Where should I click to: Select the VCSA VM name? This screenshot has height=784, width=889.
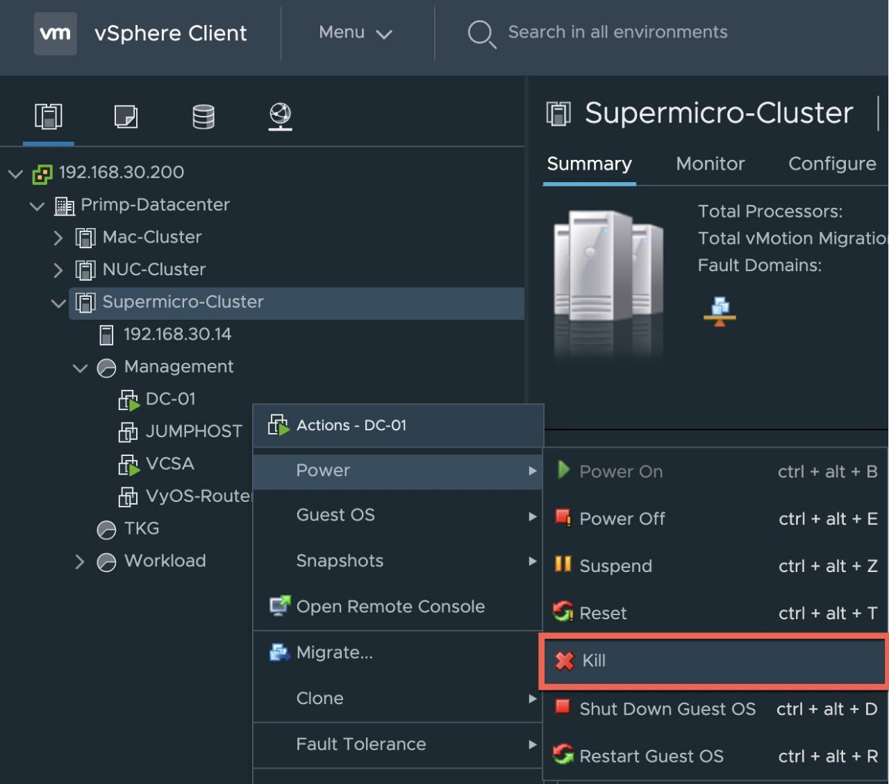[x=169, y=464]
